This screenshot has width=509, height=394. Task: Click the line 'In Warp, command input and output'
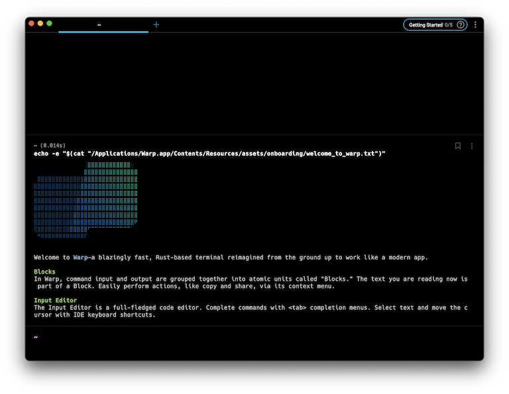(x=251, y=279)
